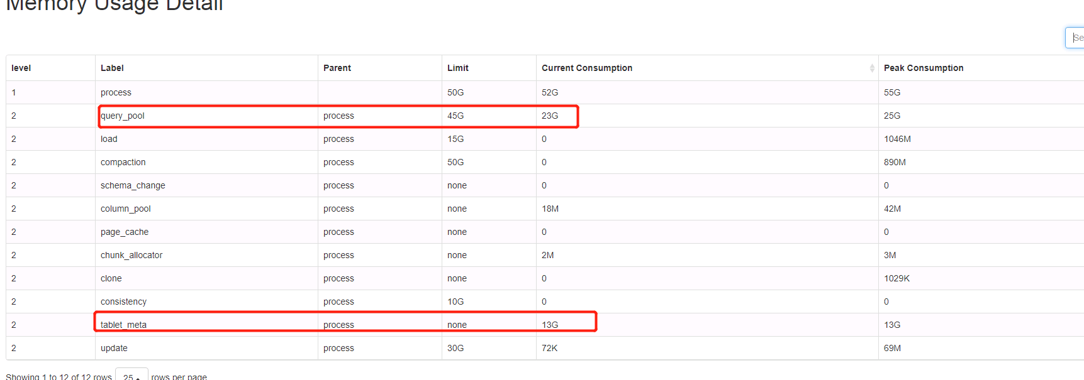1084x380 pixels.
Task: Click the compaction row label
Action: point(123,162)
